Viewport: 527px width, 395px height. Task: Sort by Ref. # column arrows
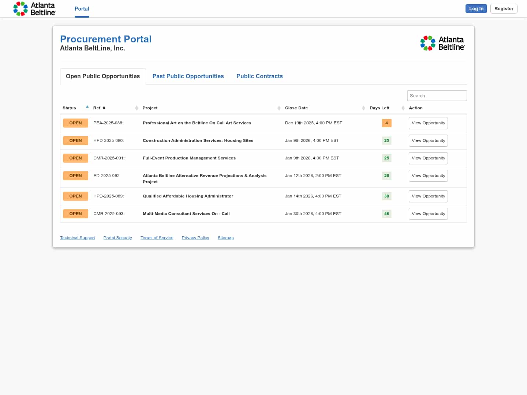137,108
